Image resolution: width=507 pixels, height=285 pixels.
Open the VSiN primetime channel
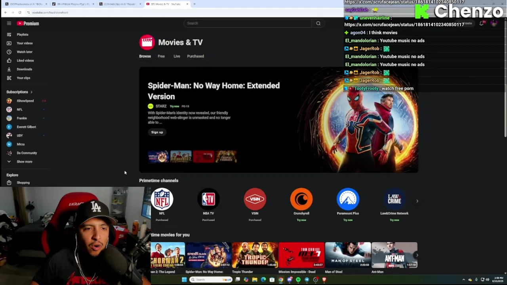[x=255, y=199]
